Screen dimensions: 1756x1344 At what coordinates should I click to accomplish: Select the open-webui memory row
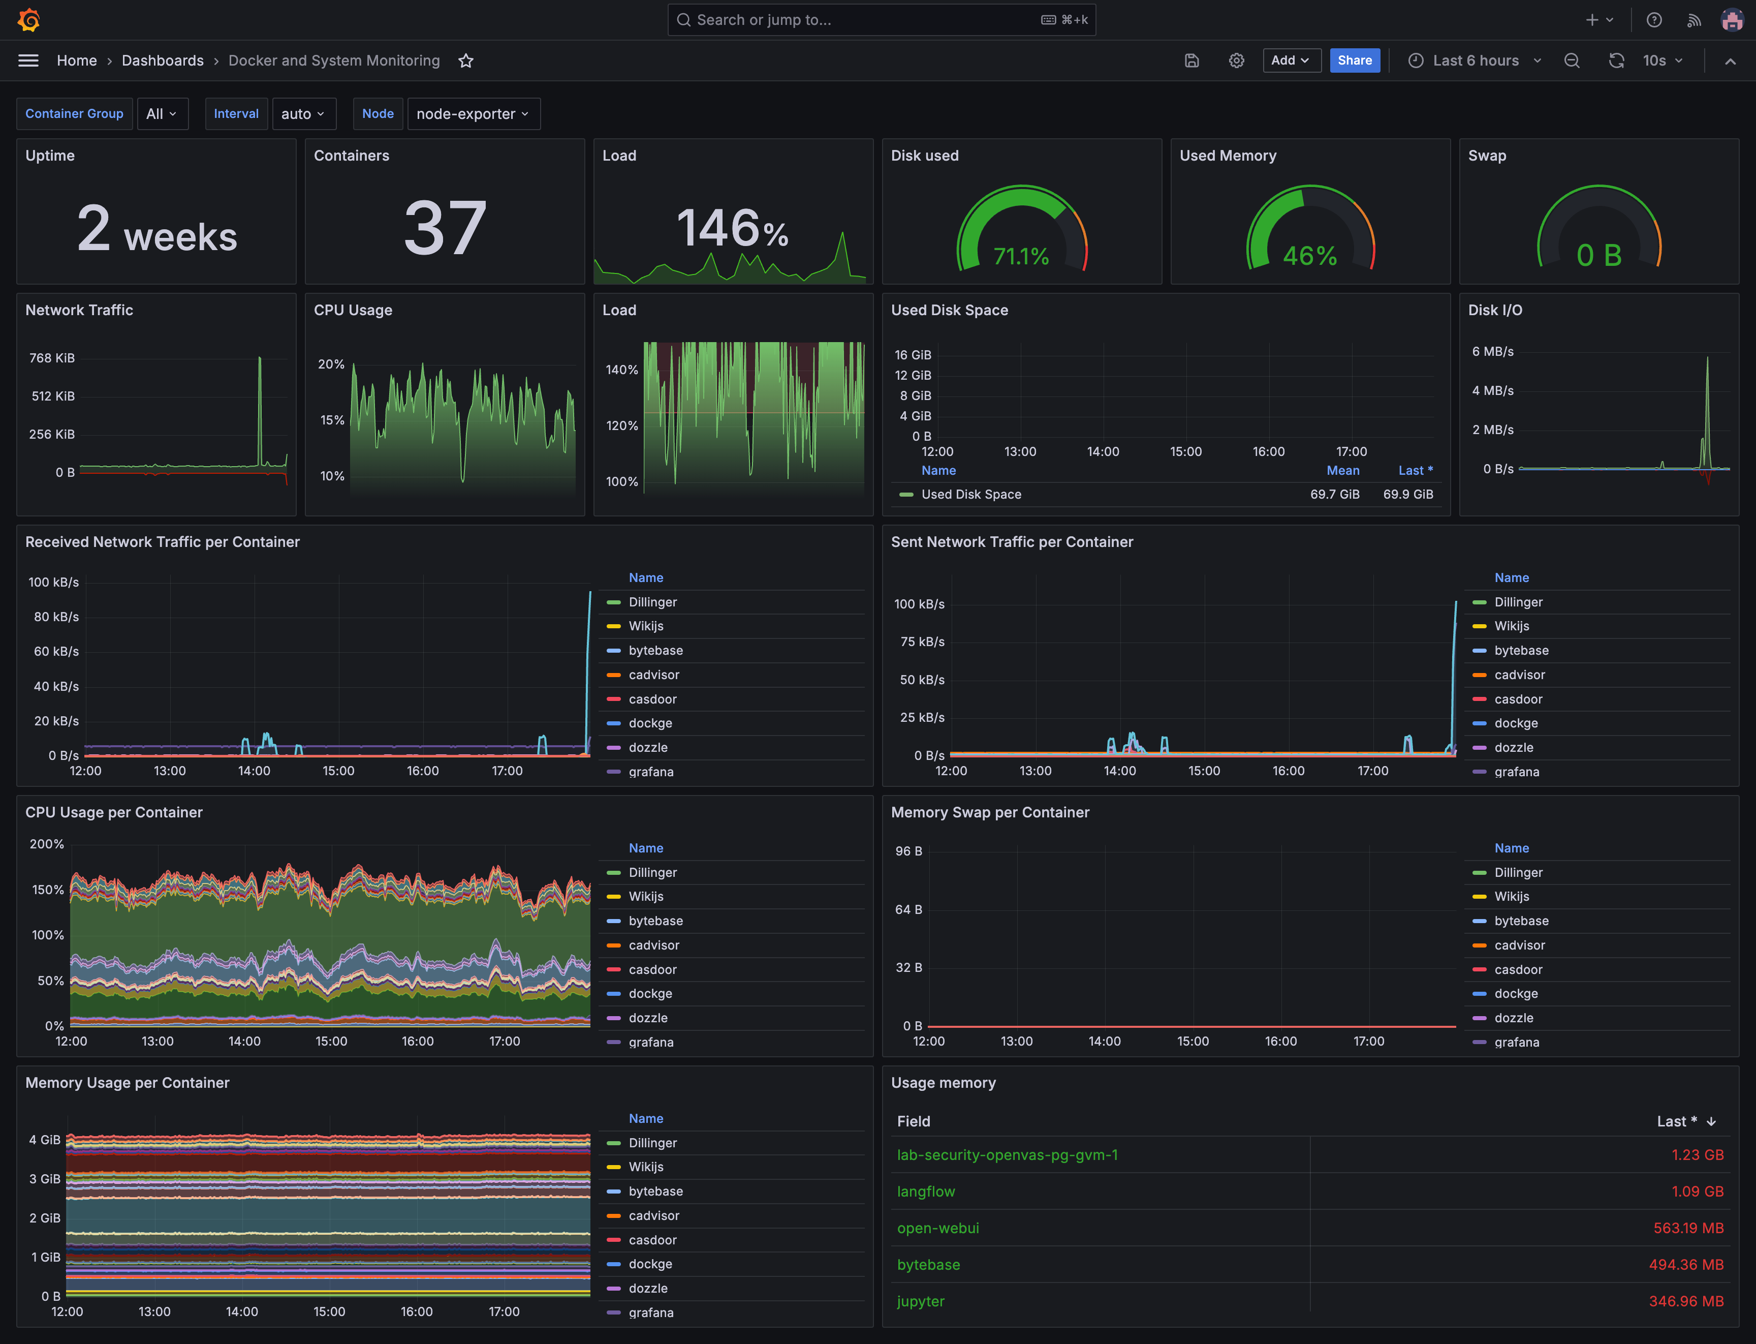point(1310,1229)
